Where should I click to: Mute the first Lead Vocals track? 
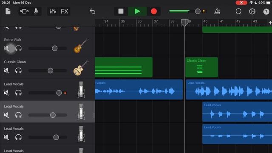[6, 93]
